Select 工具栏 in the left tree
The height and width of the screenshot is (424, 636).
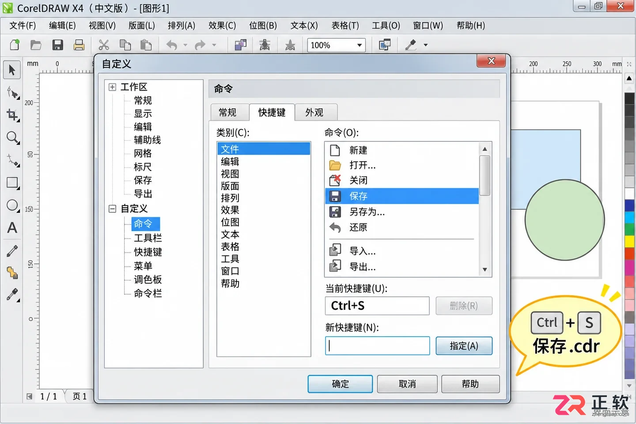pyautogui.click(x=148, y=238)
